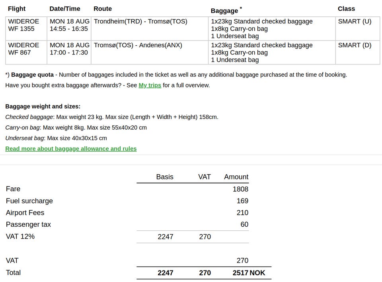Click the 17:00 - 17:30 departure time

pos(69,53)
